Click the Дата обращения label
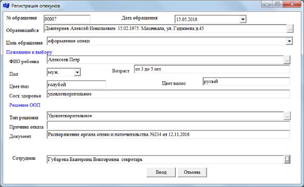Image resolution: width=304 pixels, height=187 pixels. pyautogui.click(x=140, y=18)
